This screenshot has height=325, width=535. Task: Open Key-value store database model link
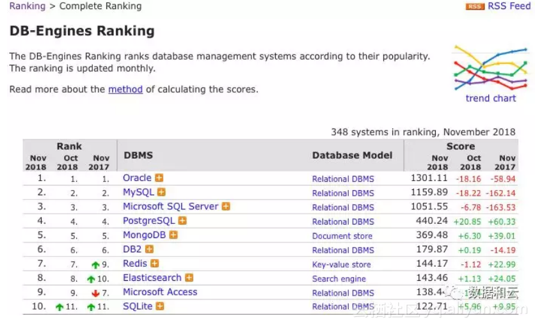341,264
